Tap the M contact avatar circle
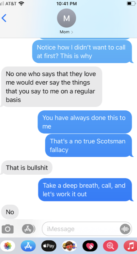Screen dimensions: 137x254 coord(67,18)
